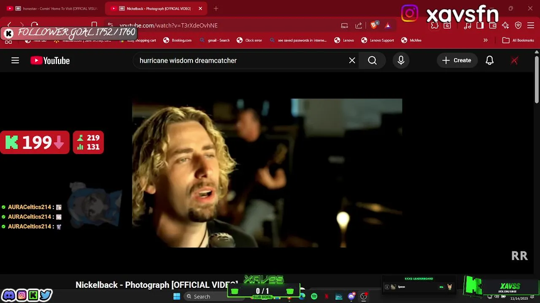Open the taskbar date 11/14/2025
Image resolution: width=540 pixels, height=303 pixels.
tap(519, 298)
